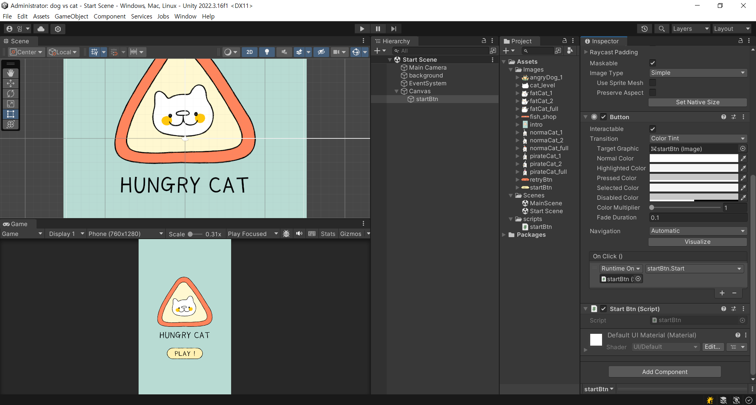756x405 pixels.
Task: Select the Scale tool
Action: (11, 104)
